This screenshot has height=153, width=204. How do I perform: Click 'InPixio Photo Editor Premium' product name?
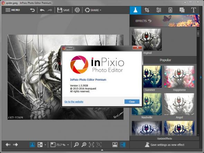click(88, 80)
